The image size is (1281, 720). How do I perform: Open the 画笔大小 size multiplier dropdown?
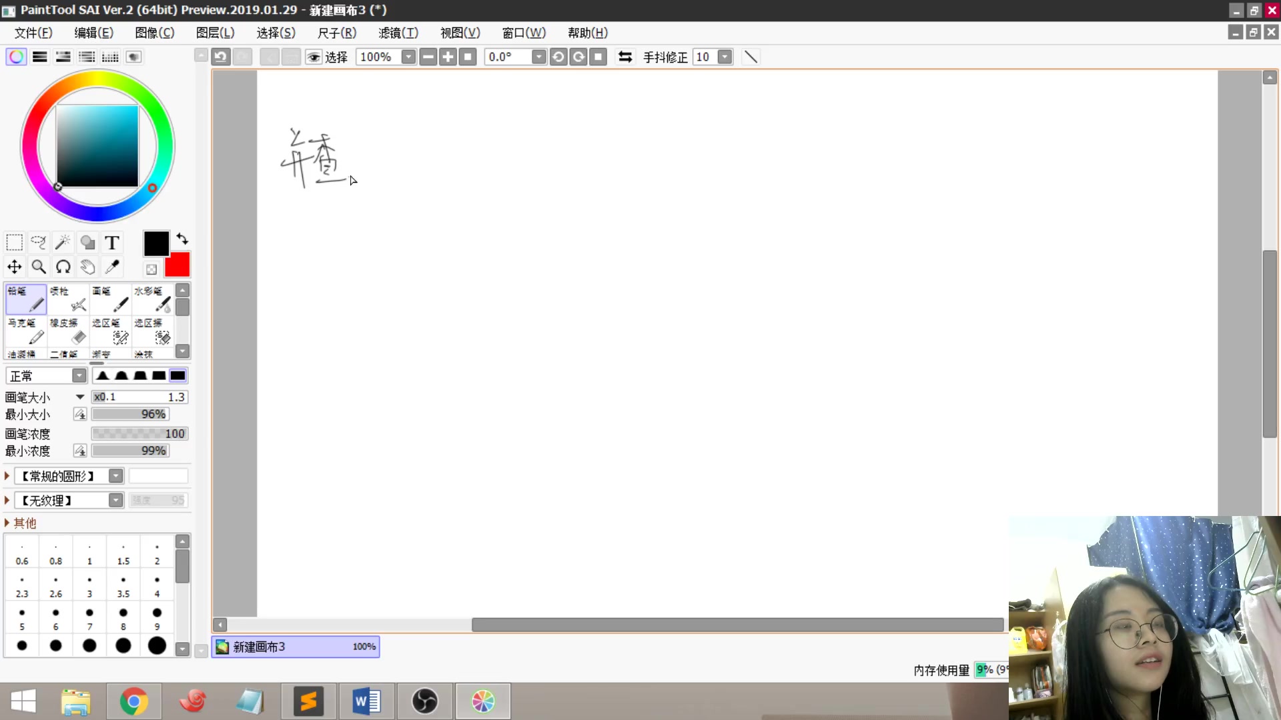(x=80, y=397)
